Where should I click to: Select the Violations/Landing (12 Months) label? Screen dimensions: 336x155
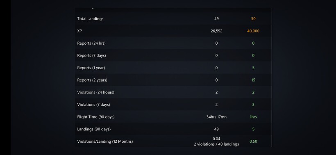point(105,141)
